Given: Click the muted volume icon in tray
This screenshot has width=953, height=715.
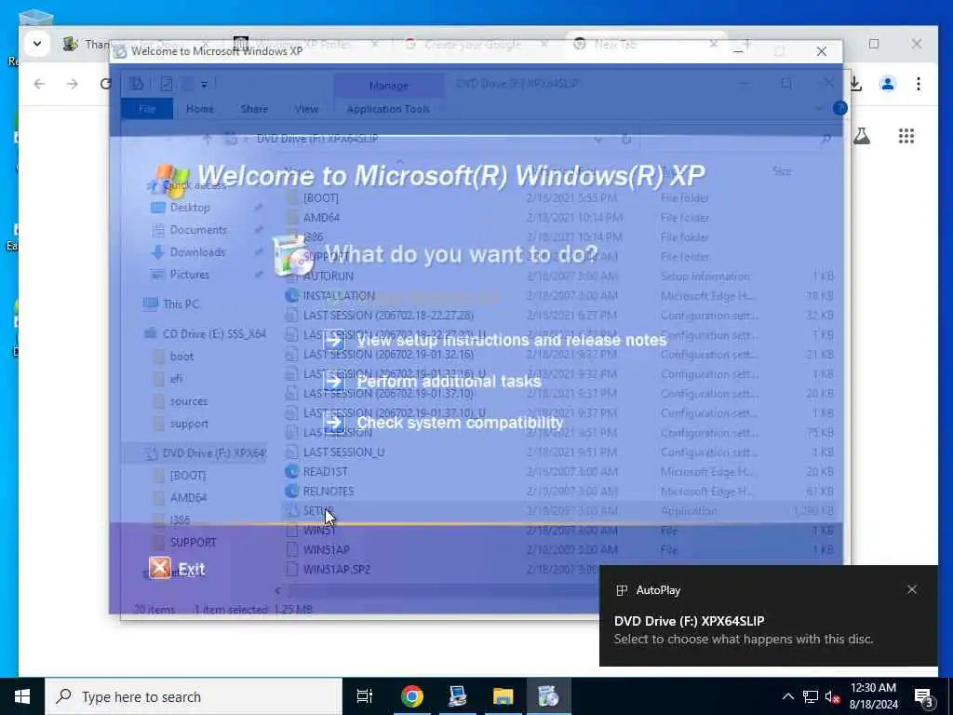Looking at the screenshot, I should 832,696.
